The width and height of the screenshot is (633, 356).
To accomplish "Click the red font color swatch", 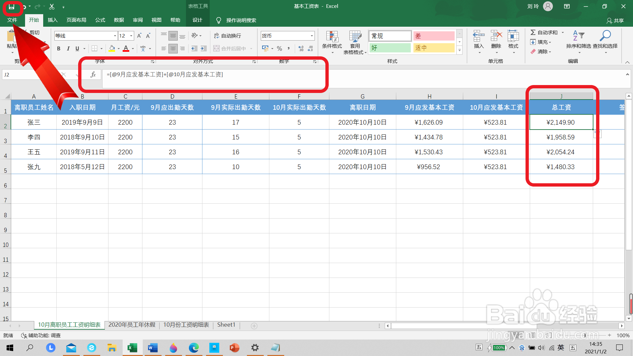I will click(x=126, y=48).
